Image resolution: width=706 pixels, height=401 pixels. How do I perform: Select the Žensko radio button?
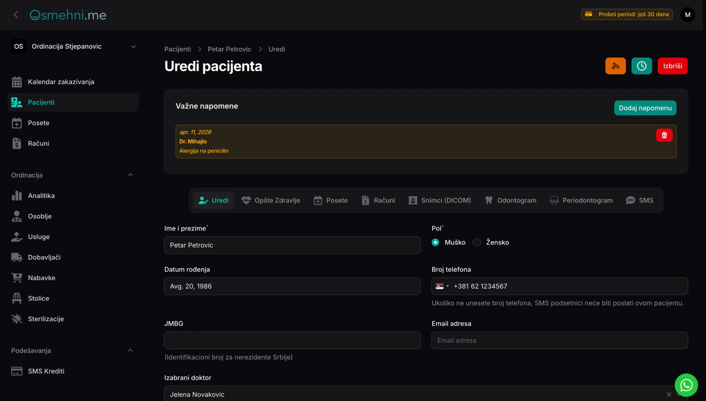click(x=477, y=242)
